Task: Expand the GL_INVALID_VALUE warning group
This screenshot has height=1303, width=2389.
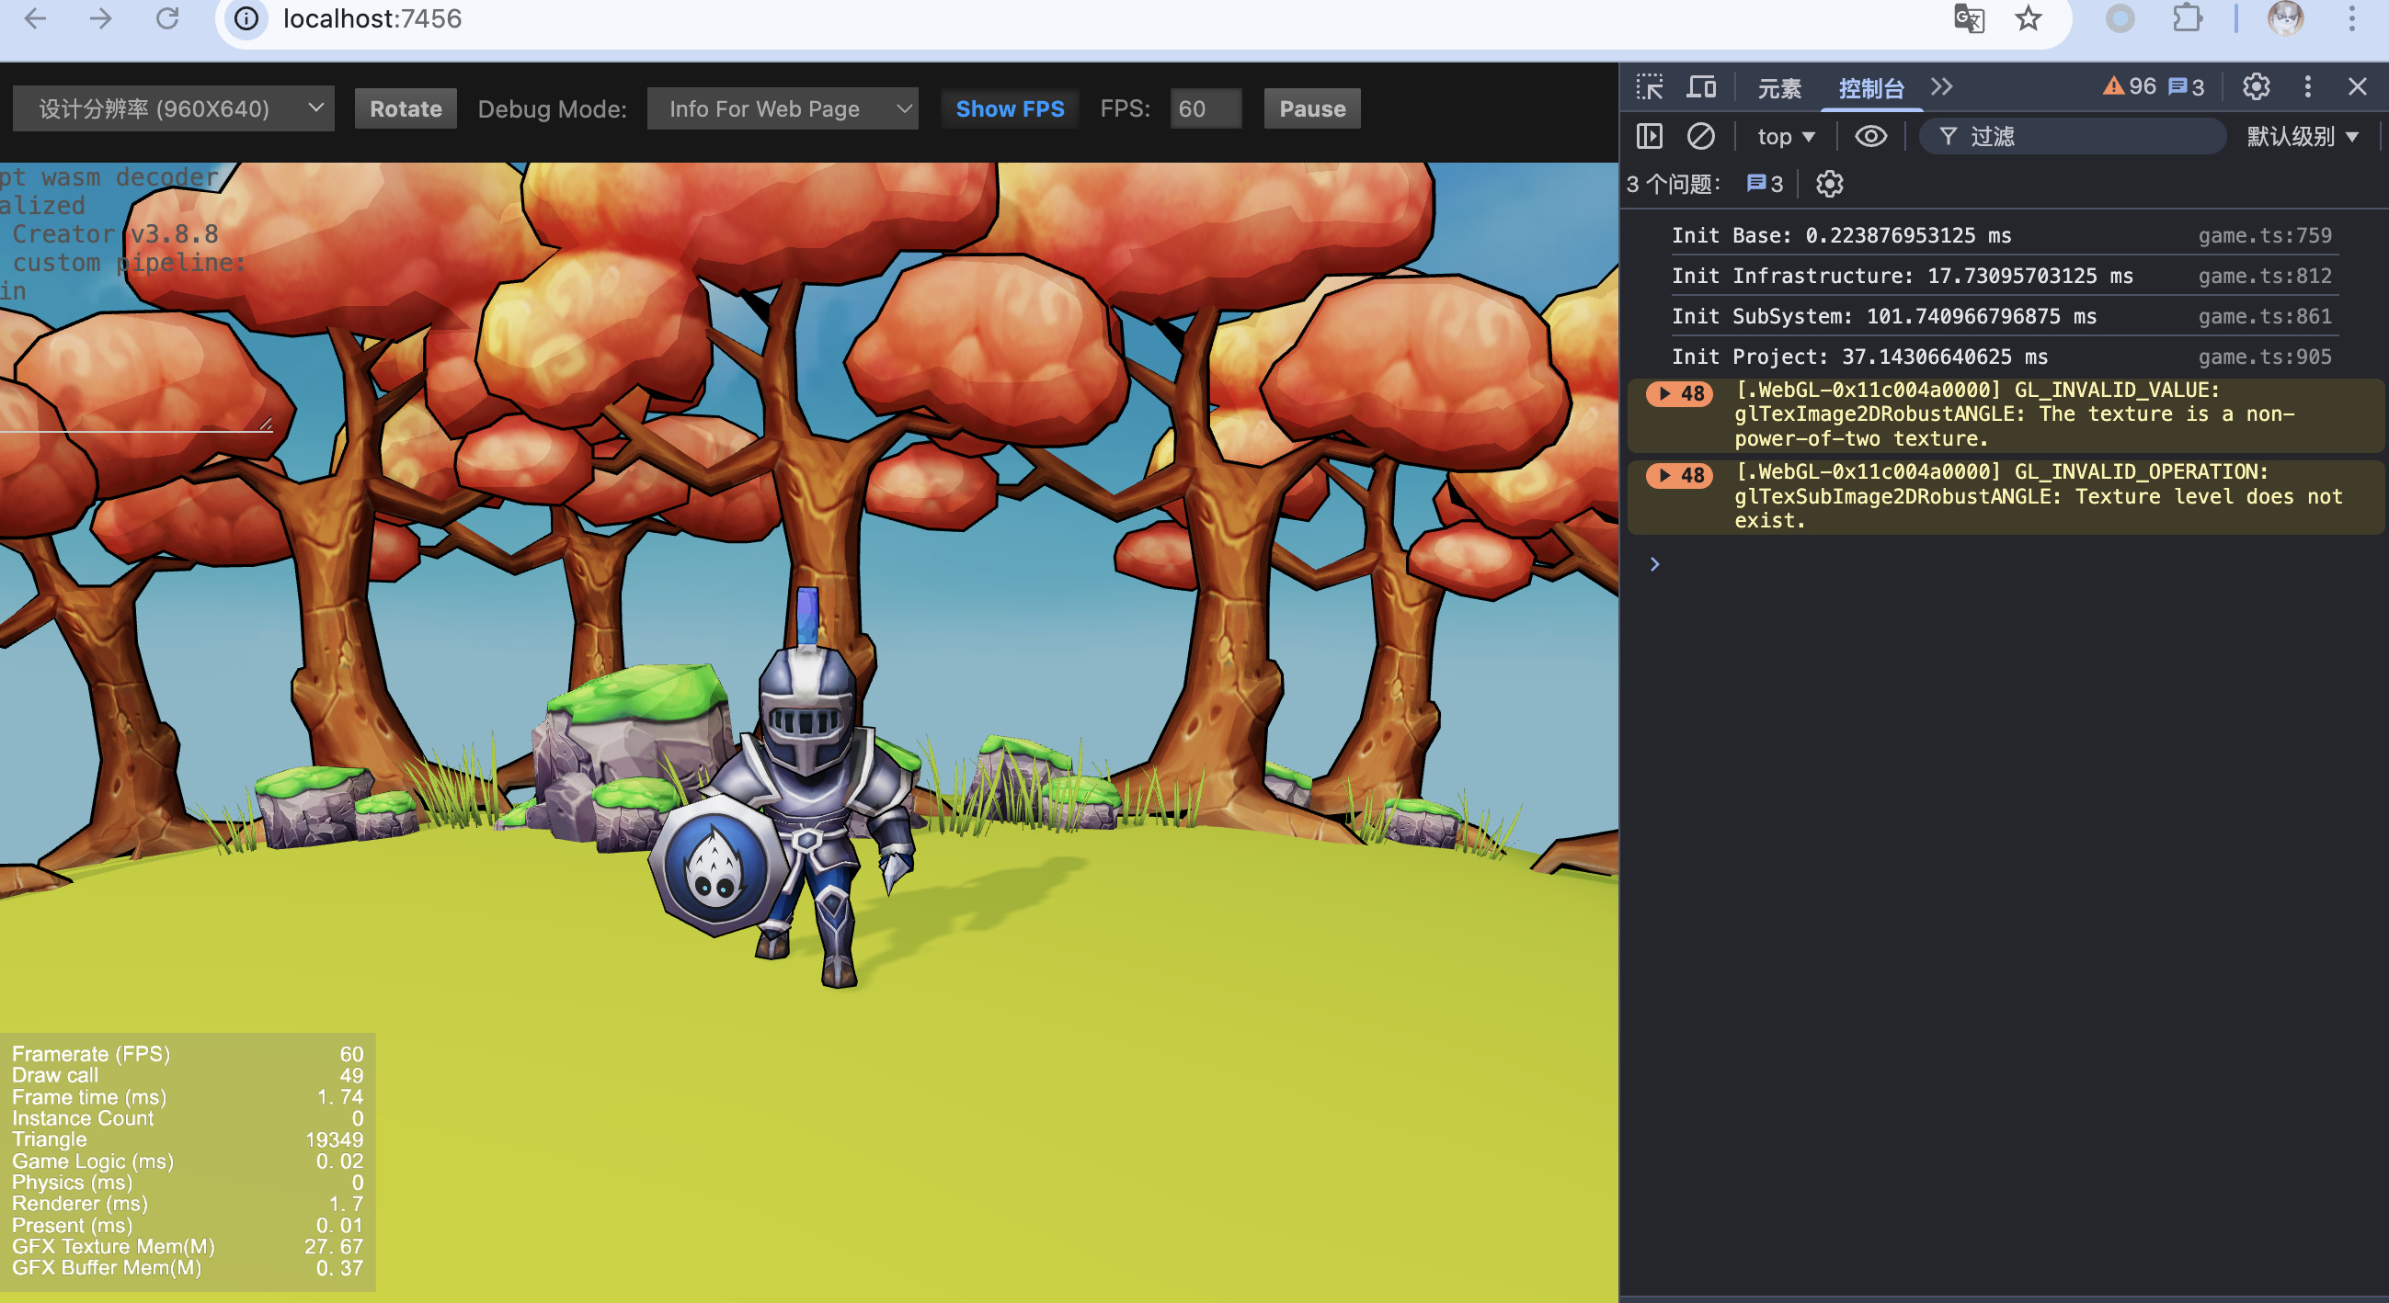Action: tap(1664, 394)
